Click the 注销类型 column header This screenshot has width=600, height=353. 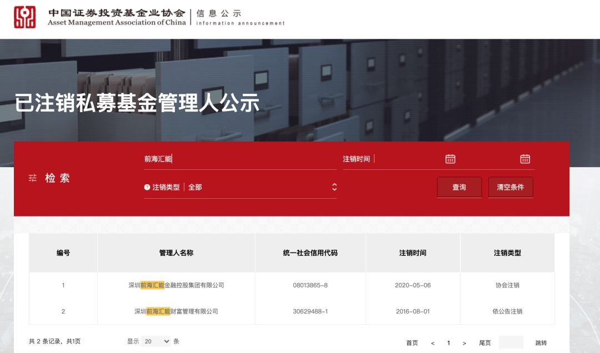(x=507, y=253)
